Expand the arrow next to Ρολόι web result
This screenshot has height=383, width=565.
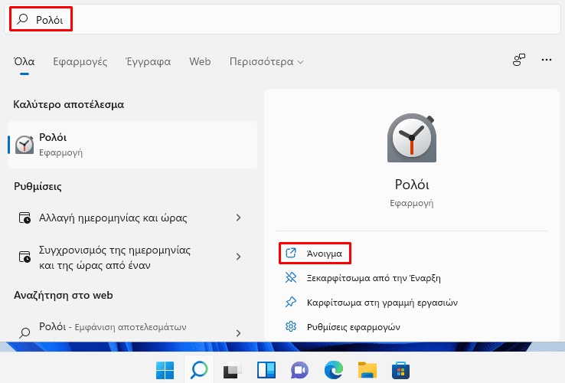pyautogui.click(x=238, y=333)
